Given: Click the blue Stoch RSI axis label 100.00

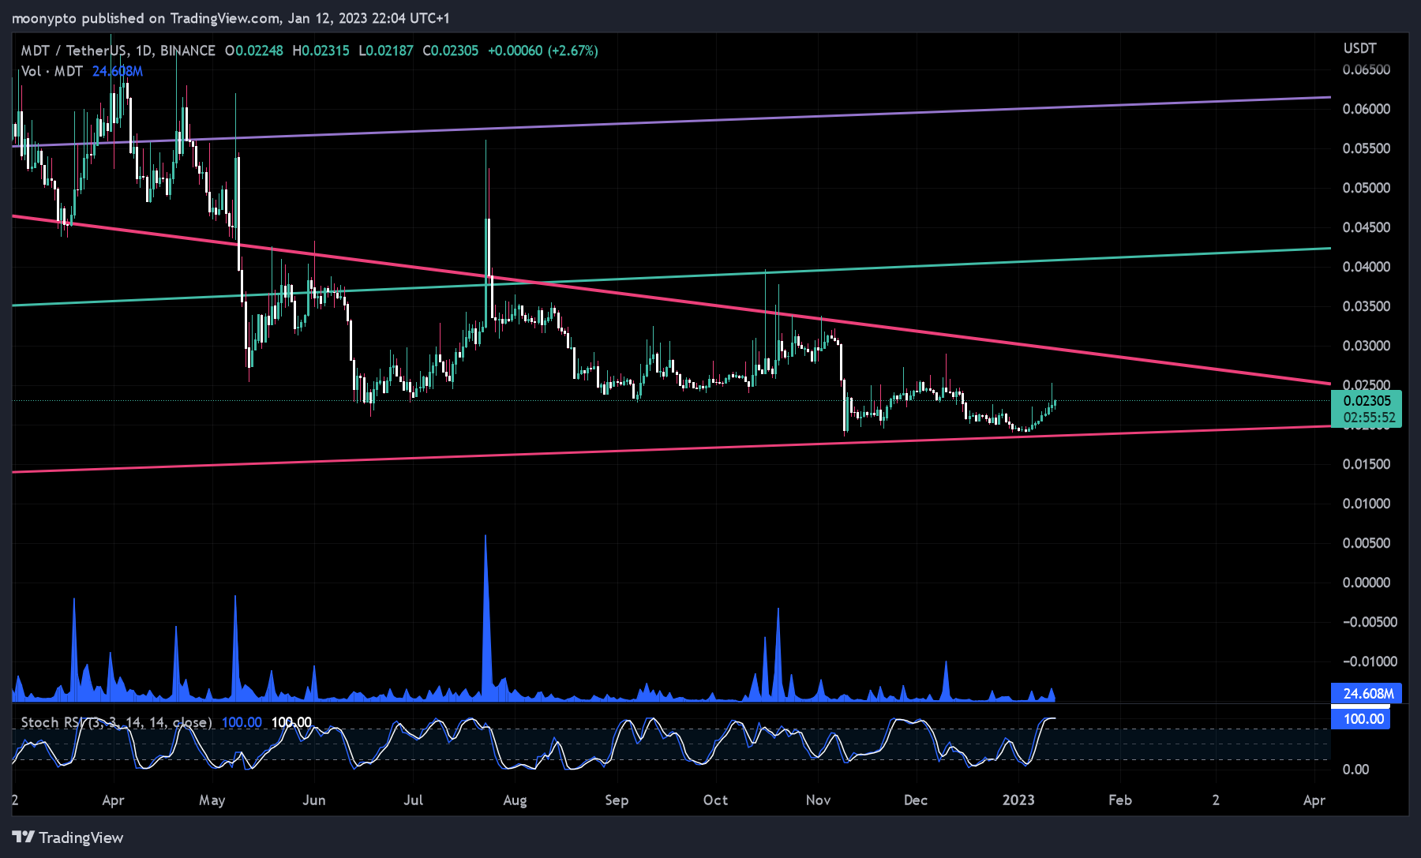Looking at the screenshot, I should (x=1362, y=719).
